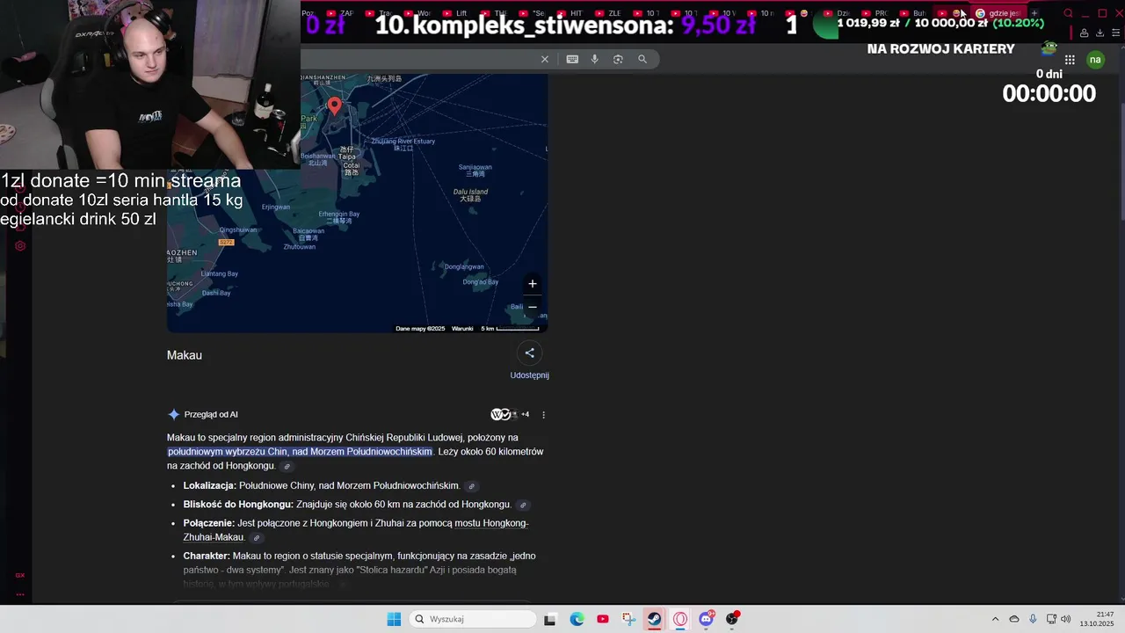Open source link in Lokalizacja row
Screen dimensions: 1125x633
pos(471,486)
